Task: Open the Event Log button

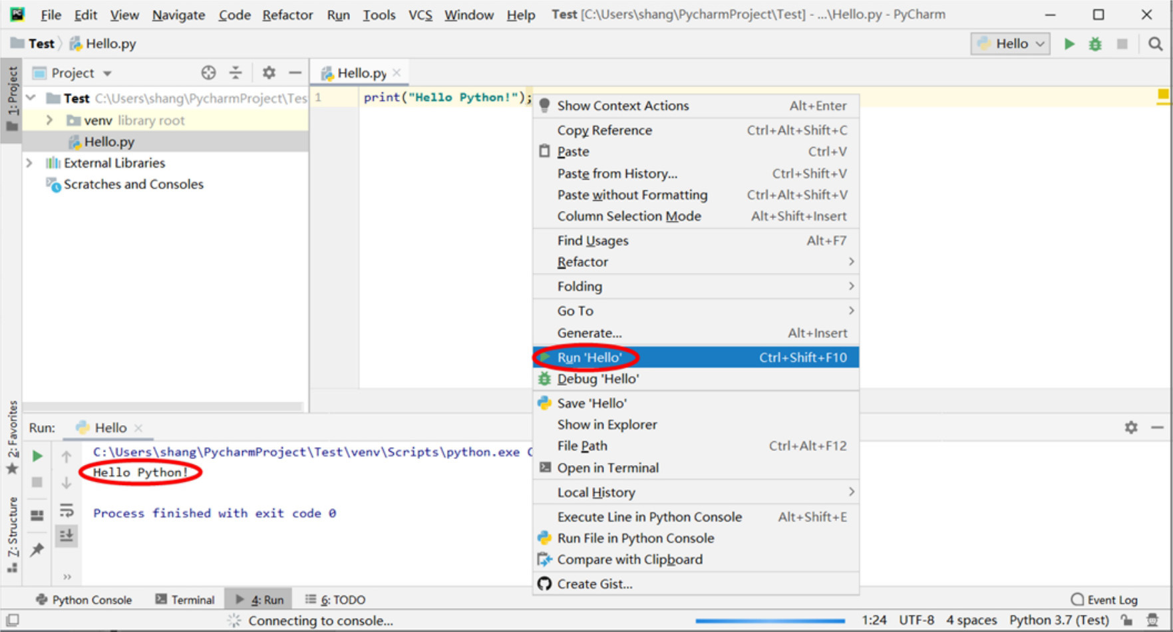Action: pos(1104,599)
